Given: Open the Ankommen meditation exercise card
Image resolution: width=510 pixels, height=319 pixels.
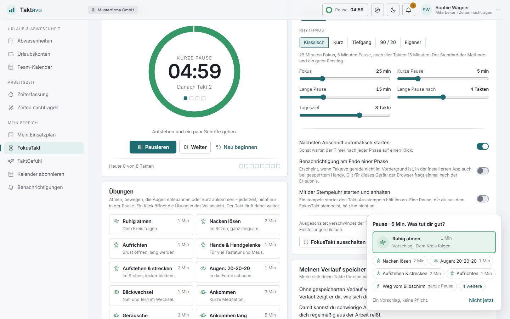Looking at the screenshot, I should 238,296.
